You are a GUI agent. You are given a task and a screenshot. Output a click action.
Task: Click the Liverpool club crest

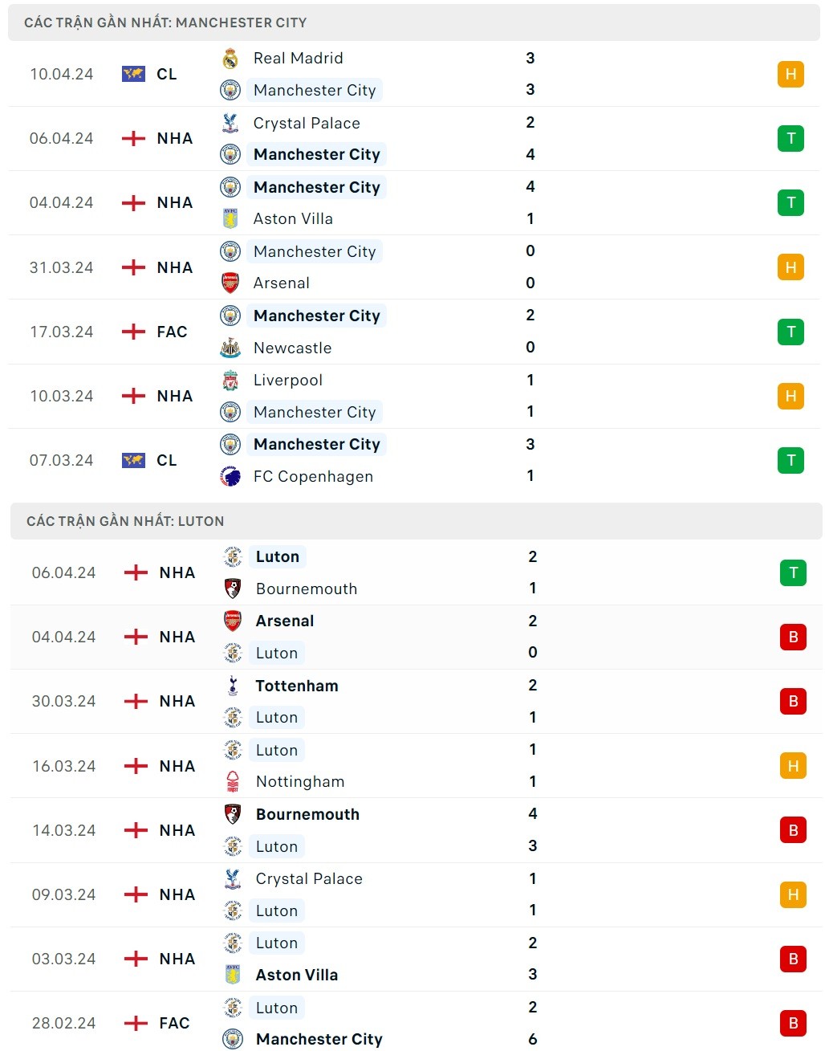pos(230,381)
